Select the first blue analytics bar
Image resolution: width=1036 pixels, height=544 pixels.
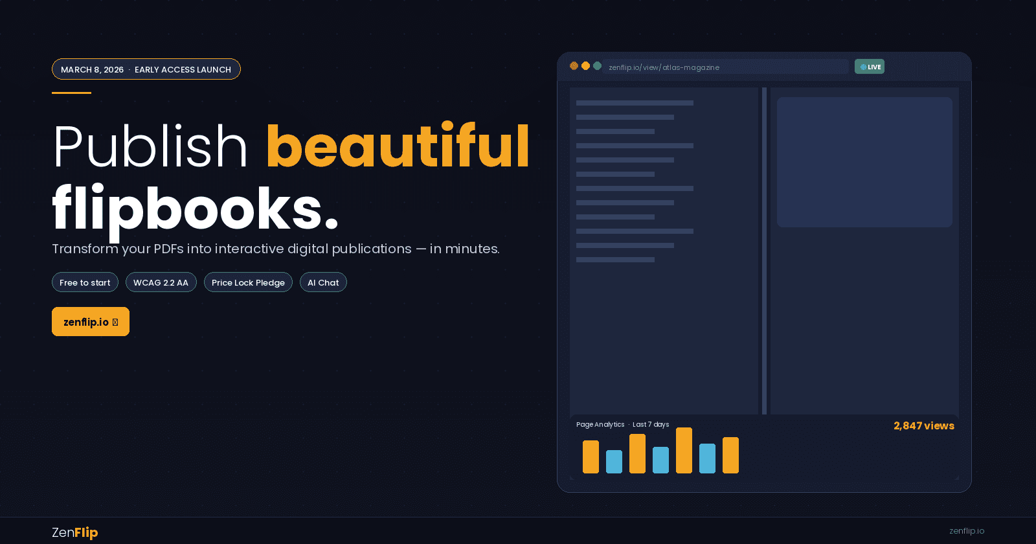(x=614, y=462)
